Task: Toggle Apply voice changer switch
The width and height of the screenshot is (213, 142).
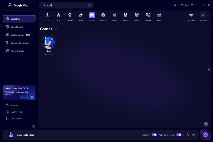Action: (x=179, y=135)
